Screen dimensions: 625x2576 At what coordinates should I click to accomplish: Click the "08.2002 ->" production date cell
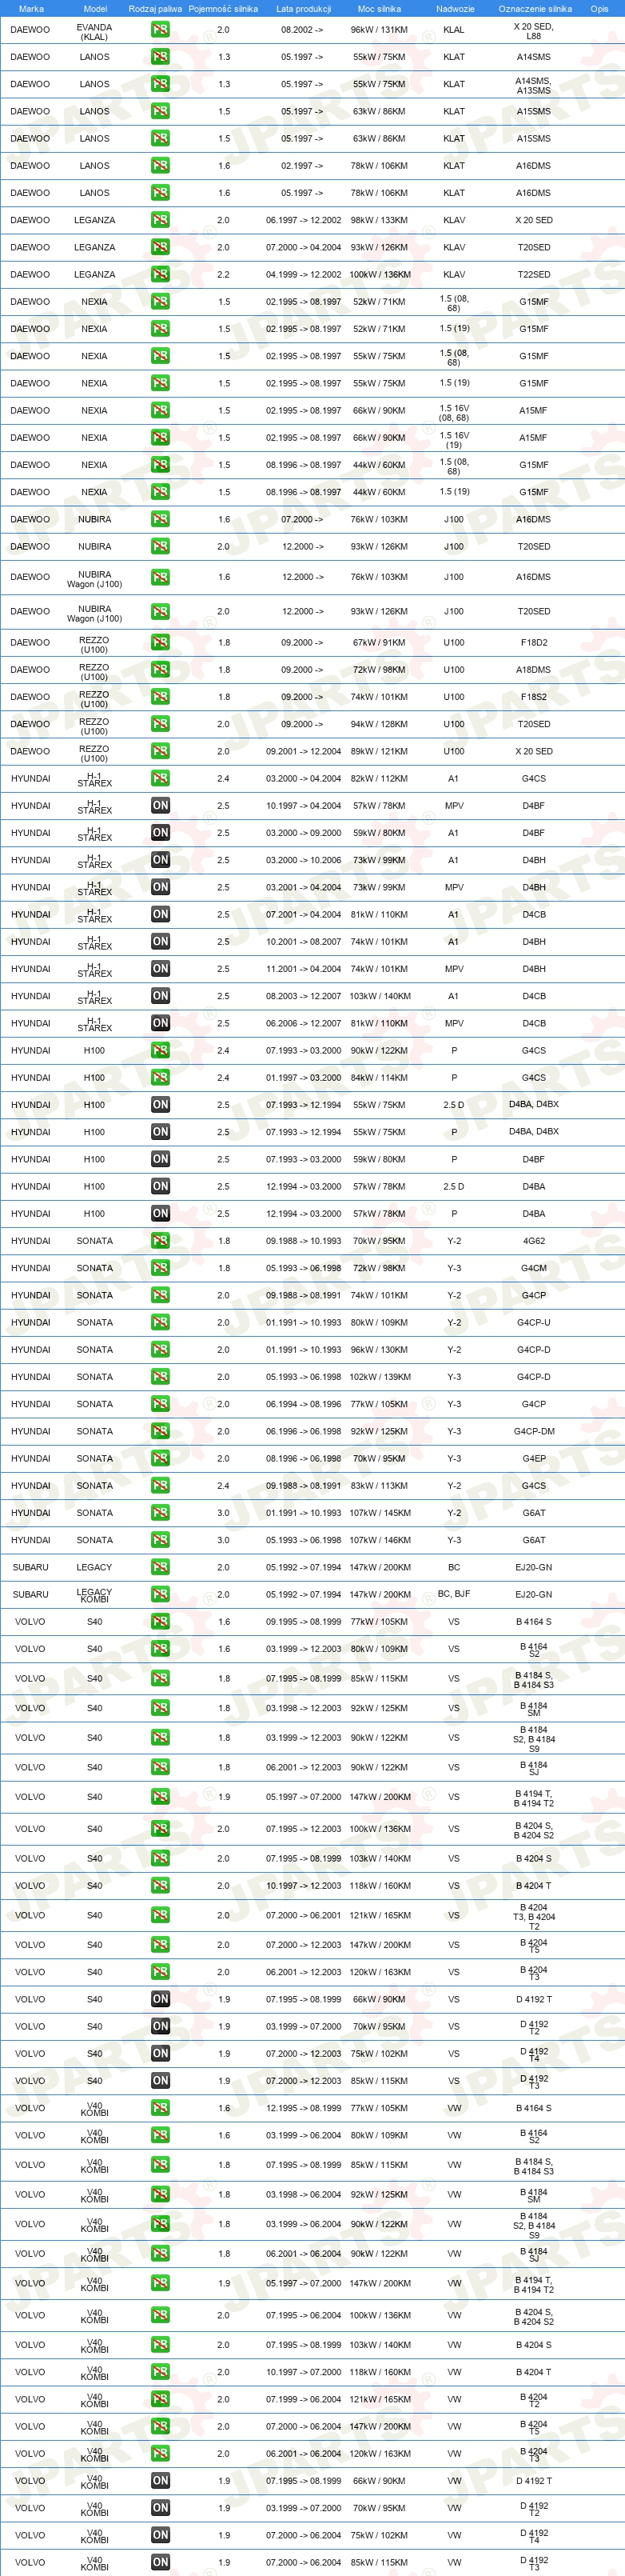(x=303, y=30)
